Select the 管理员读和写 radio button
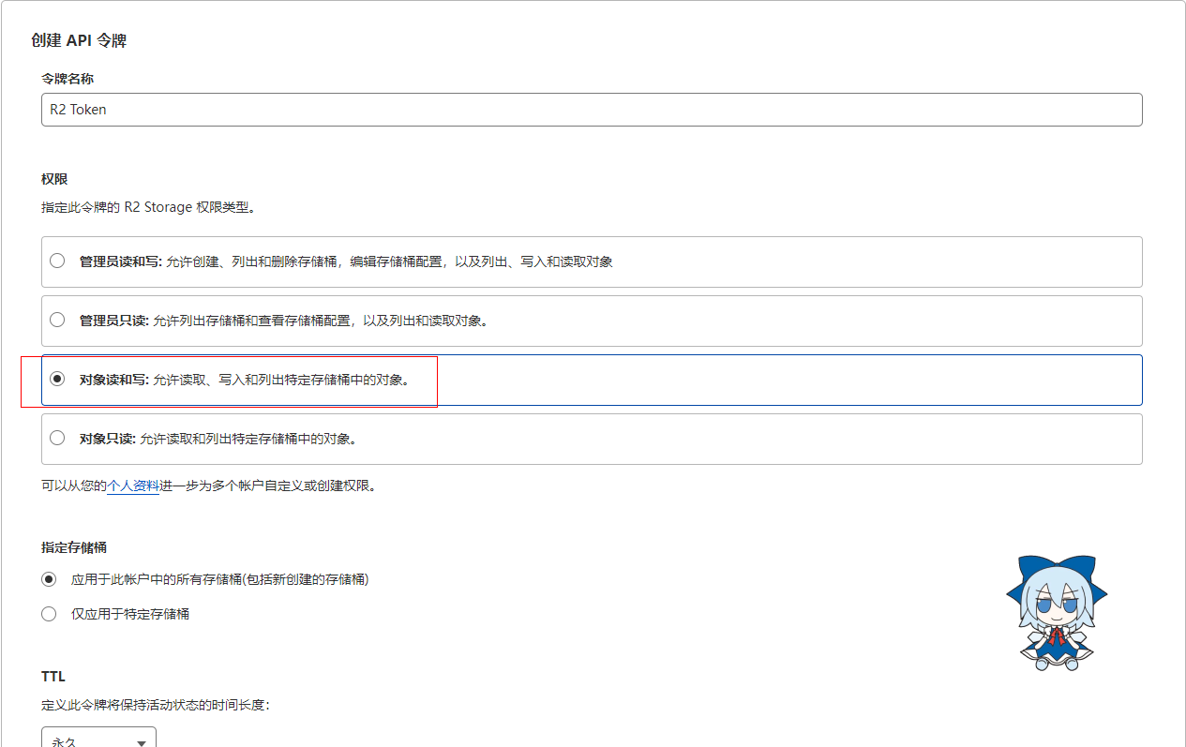This screenshot has width=1186, height=747. (57, 261)
